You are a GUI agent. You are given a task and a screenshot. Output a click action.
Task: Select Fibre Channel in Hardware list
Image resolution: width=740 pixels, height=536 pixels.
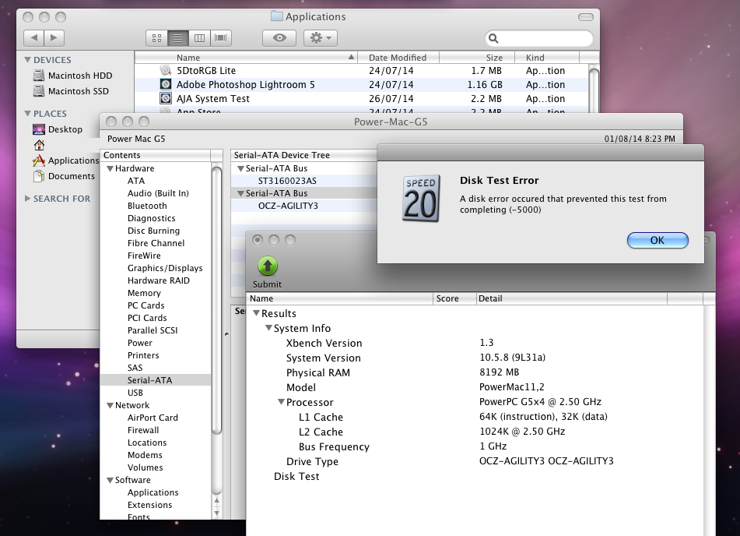click(x=156, y=243)
